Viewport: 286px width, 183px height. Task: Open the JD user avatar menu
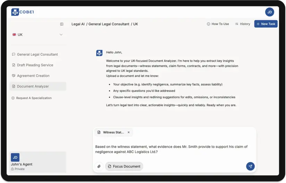269,12
